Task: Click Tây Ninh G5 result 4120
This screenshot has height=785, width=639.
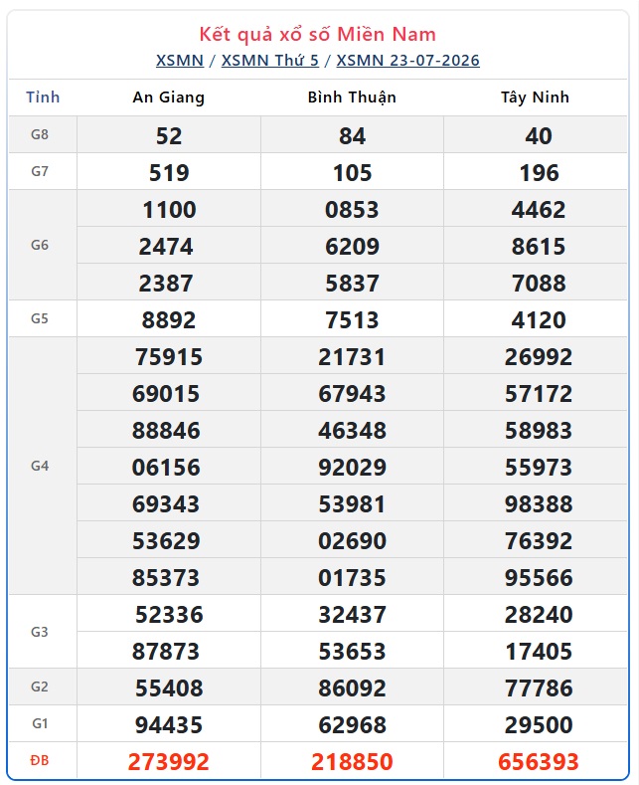Action: [x=539, y=320]
